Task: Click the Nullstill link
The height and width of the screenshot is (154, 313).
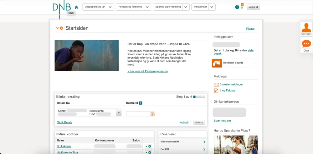Action: coord(184,122)
